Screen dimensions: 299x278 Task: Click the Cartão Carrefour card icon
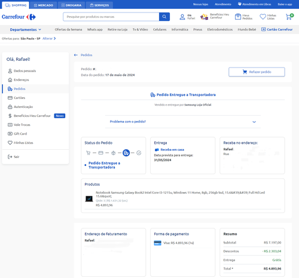[x=263, y=29]
